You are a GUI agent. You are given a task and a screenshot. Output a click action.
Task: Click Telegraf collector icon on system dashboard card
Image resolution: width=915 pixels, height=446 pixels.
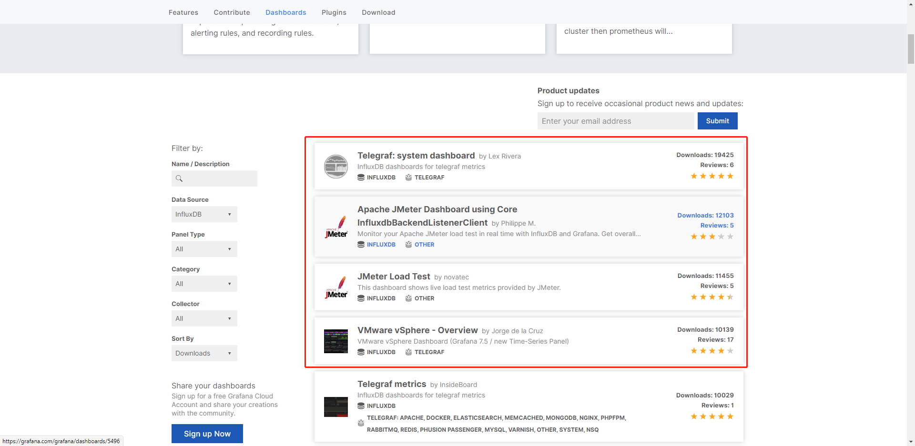(x=408, y=178)
